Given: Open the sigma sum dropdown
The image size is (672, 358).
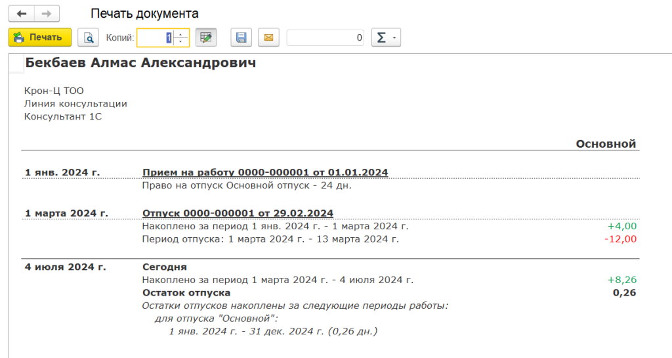Looking at the screenshot, I should (x=386, y=37).
